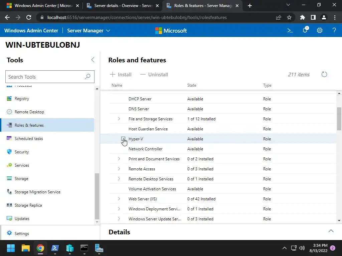Select the Roles & features browser tab
This screenshot has height=256, width=342.
[x=203, y=6]
